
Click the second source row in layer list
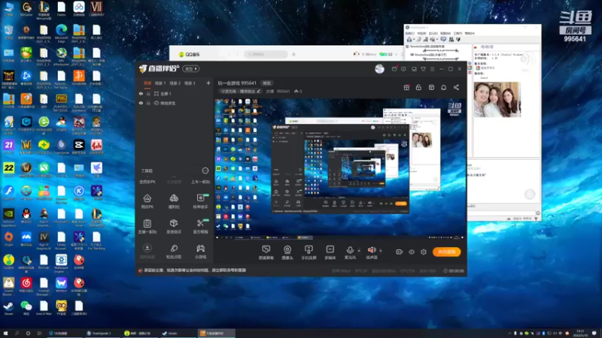coord(175,103)
